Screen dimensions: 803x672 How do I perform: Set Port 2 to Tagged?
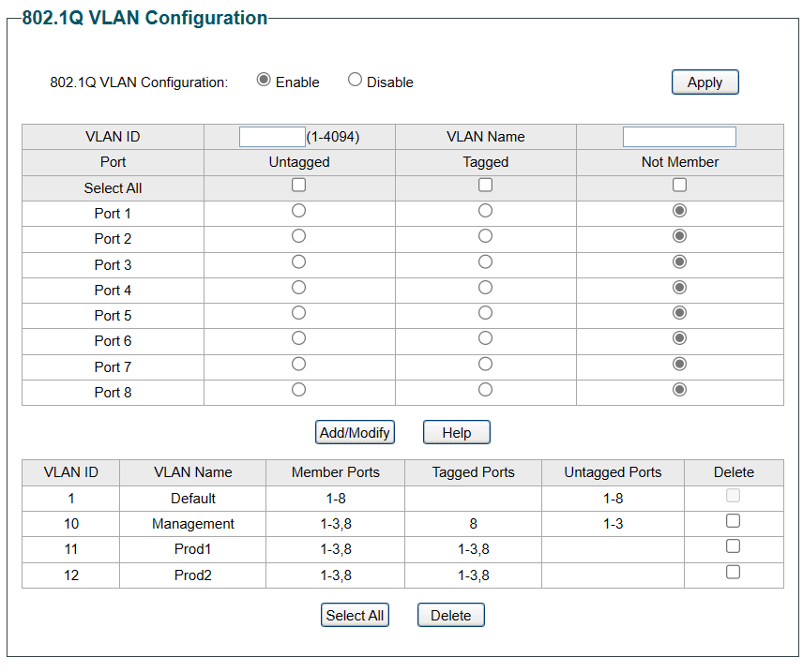pos(485,236)
